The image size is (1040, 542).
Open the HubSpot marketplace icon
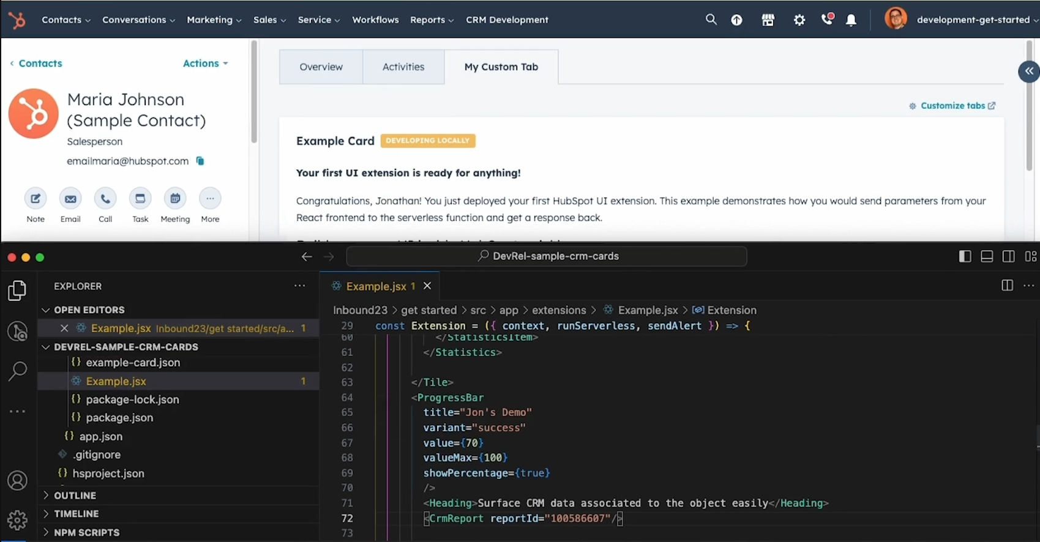pos(768,20)
